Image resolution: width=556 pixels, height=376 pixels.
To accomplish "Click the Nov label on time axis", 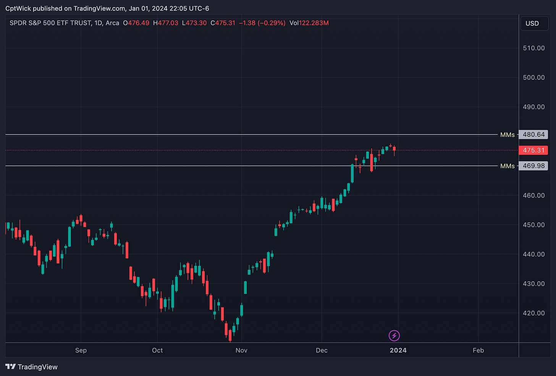I will point(241,350).
